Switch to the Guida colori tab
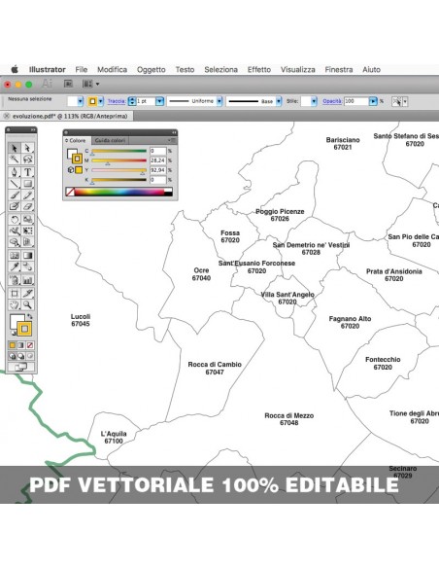This screenshot has height=568, width=439. (x=111, y=141)
